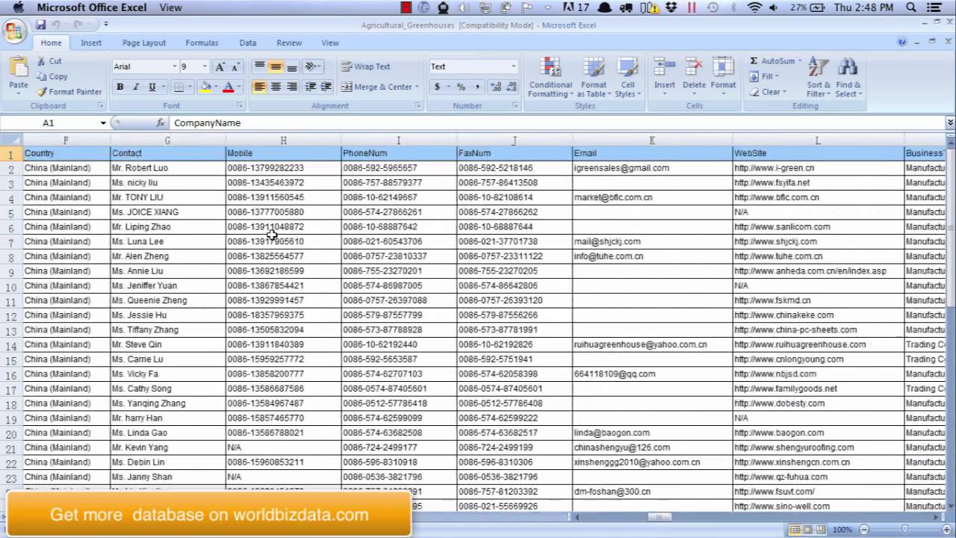Open Format as Table gallery
The image size is (956, 538).
595,77
